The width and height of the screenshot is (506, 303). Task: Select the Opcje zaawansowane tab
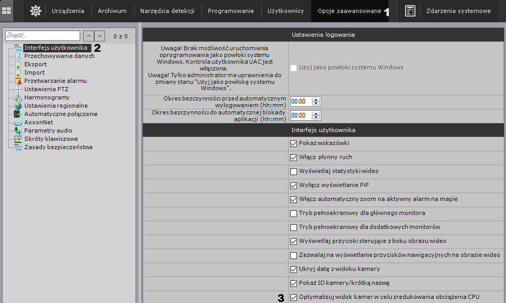(349, 11)
